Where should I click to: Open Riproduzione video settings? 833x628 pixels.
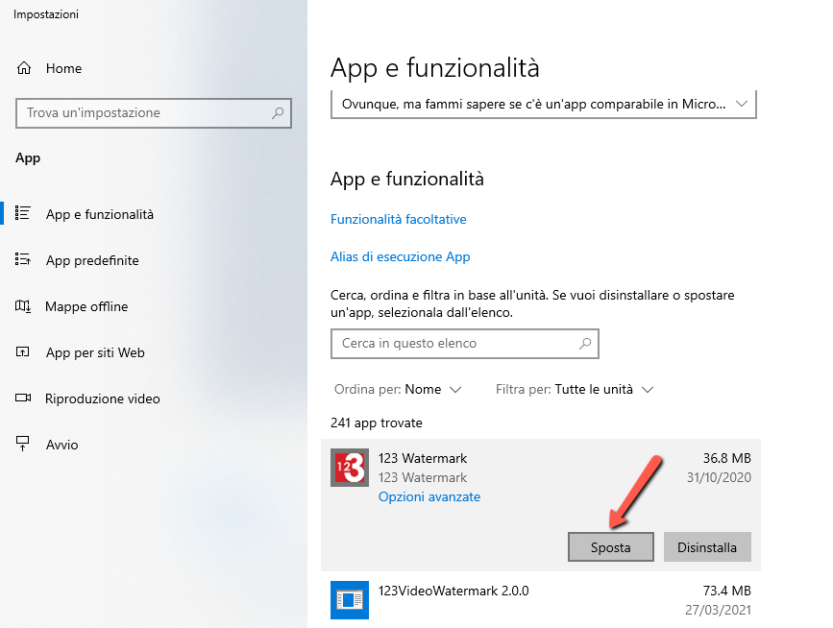(x=103, y=399)
